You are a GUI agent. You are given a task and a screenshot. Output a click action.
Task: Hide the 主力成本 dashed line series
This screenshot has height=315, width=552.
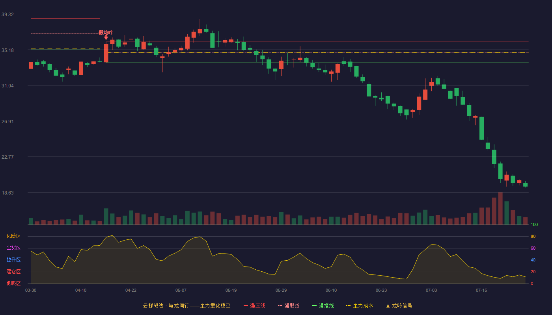[x=360, y=306]
